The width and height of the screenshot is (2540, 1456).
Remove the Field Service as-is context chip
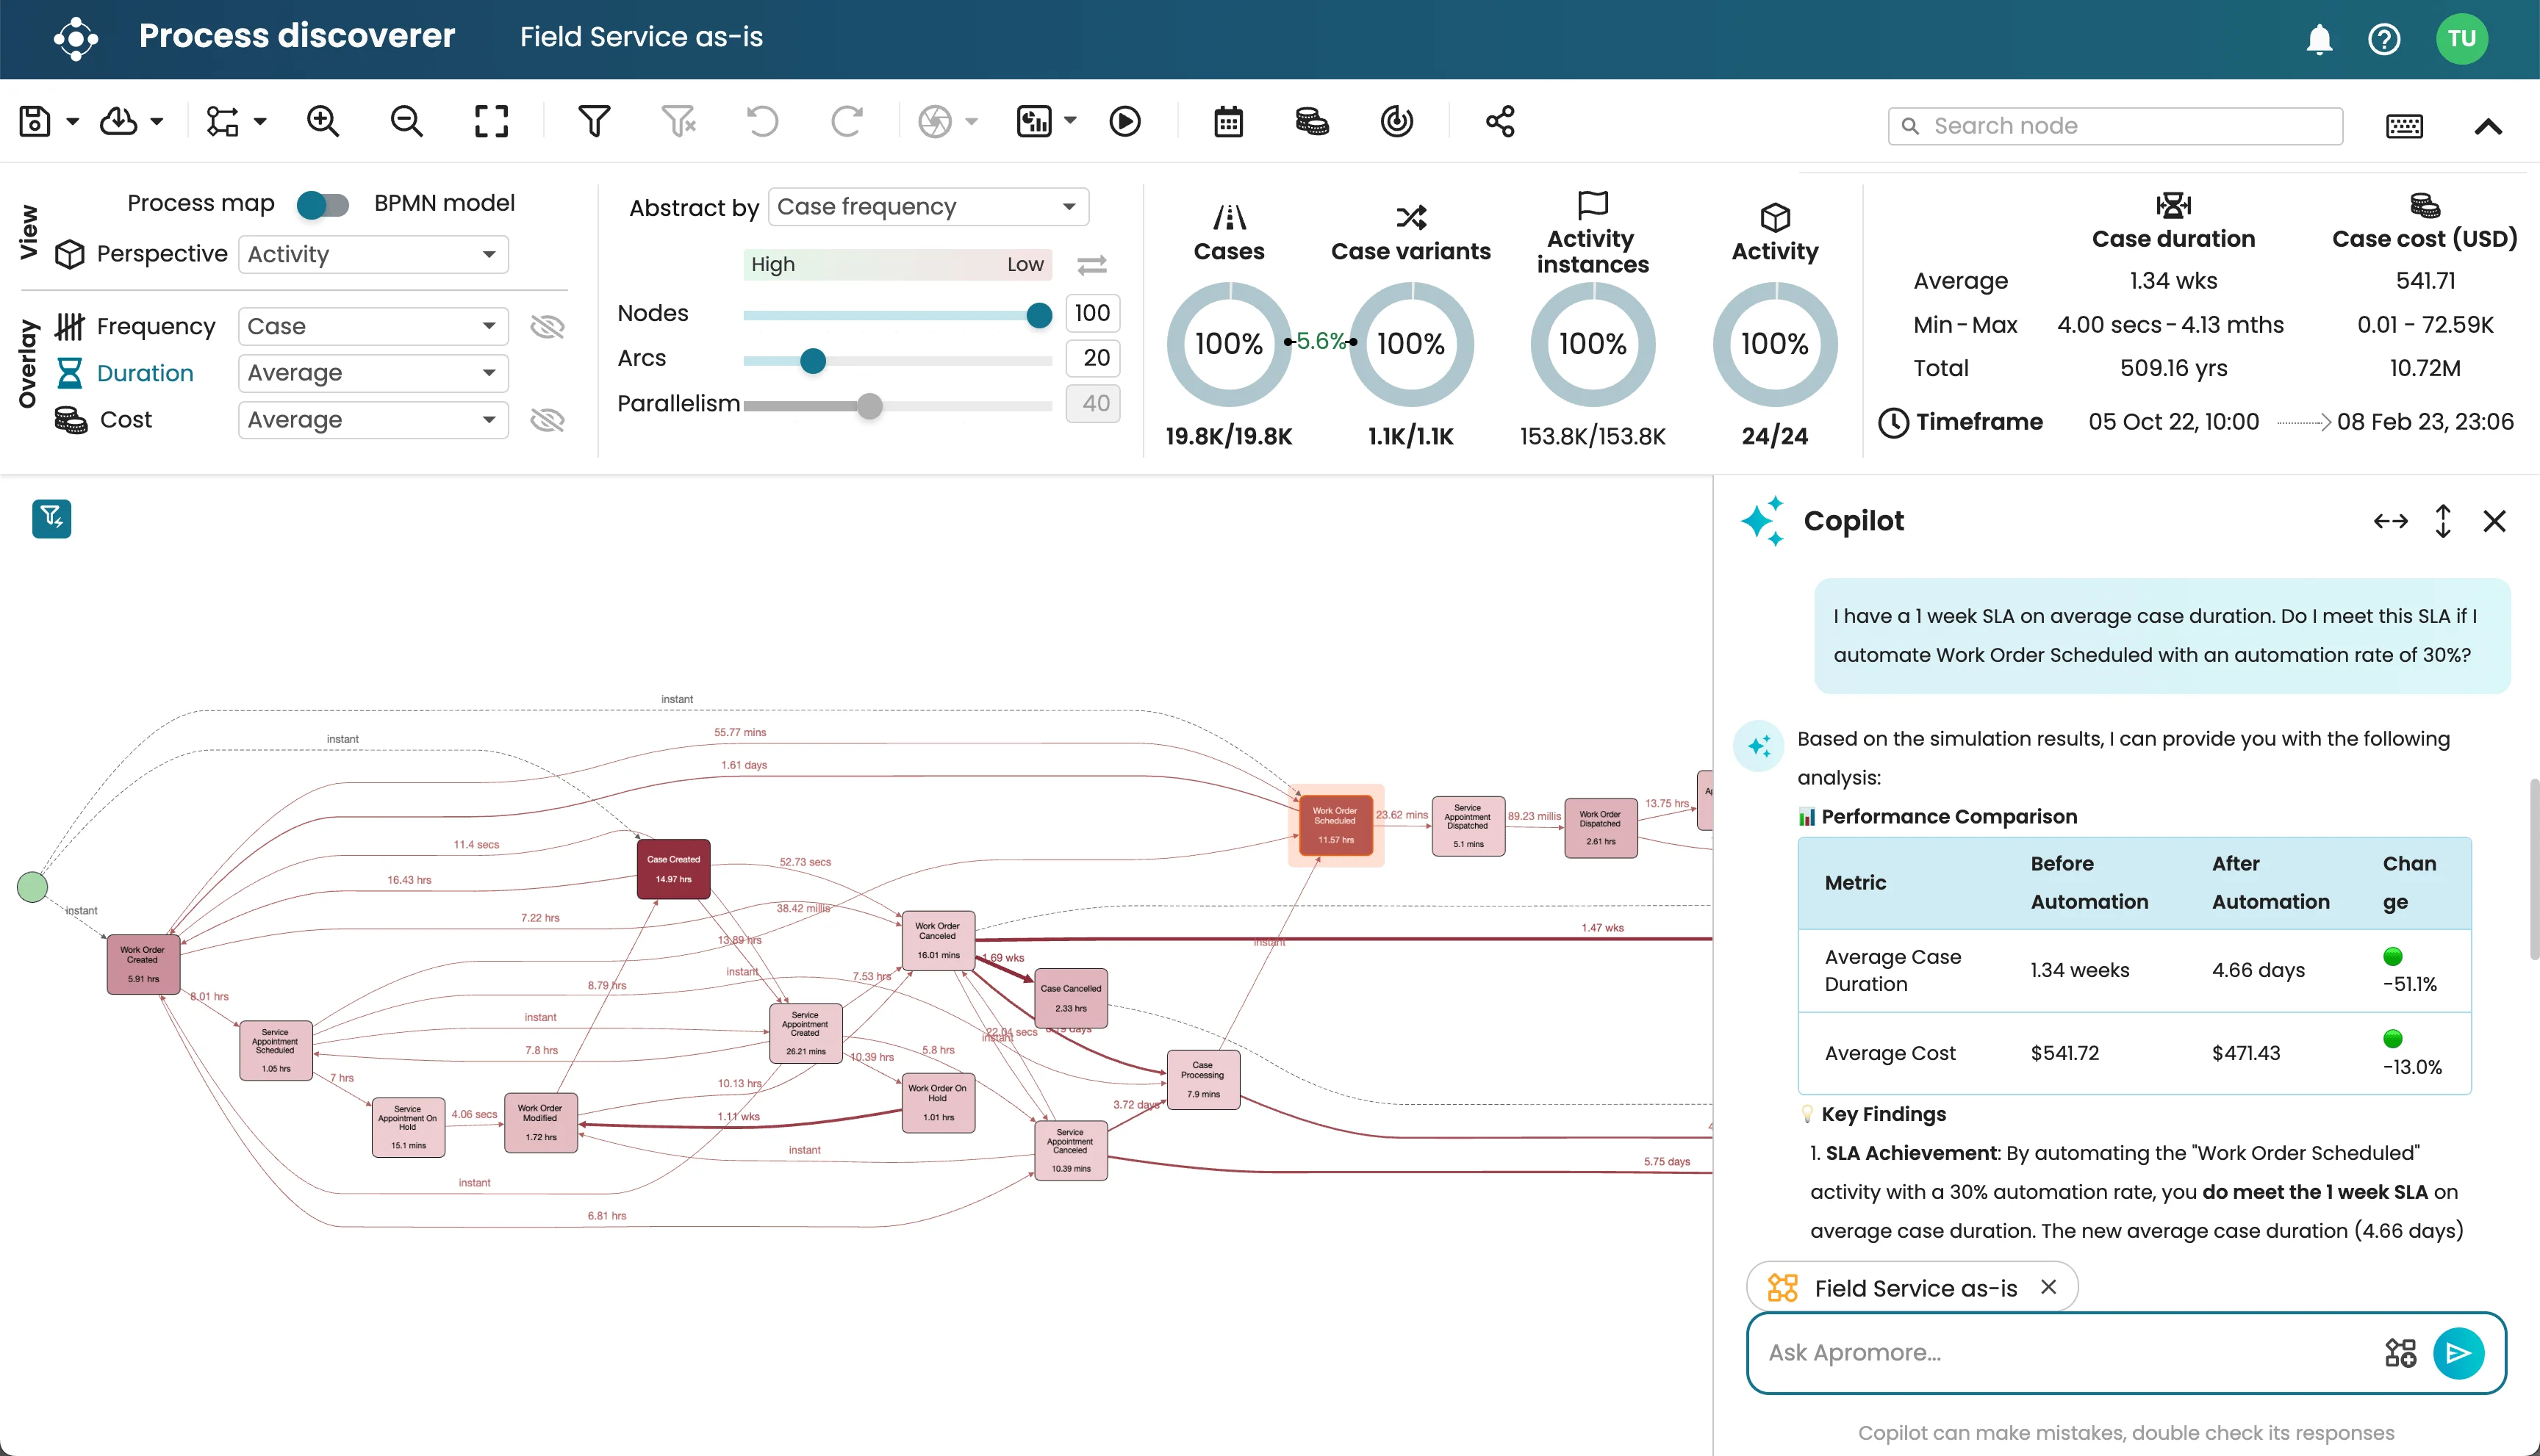coord(2049,1287)
